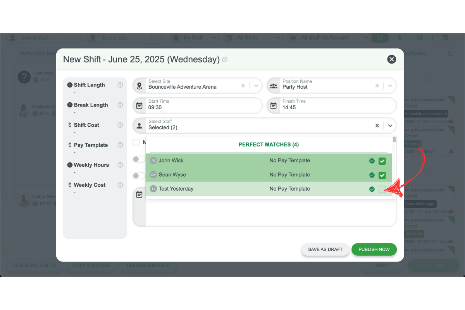Screen dimensions: 465x310
Task: Click the Start Time 09:30 field
Action: [x=198, y=105]
